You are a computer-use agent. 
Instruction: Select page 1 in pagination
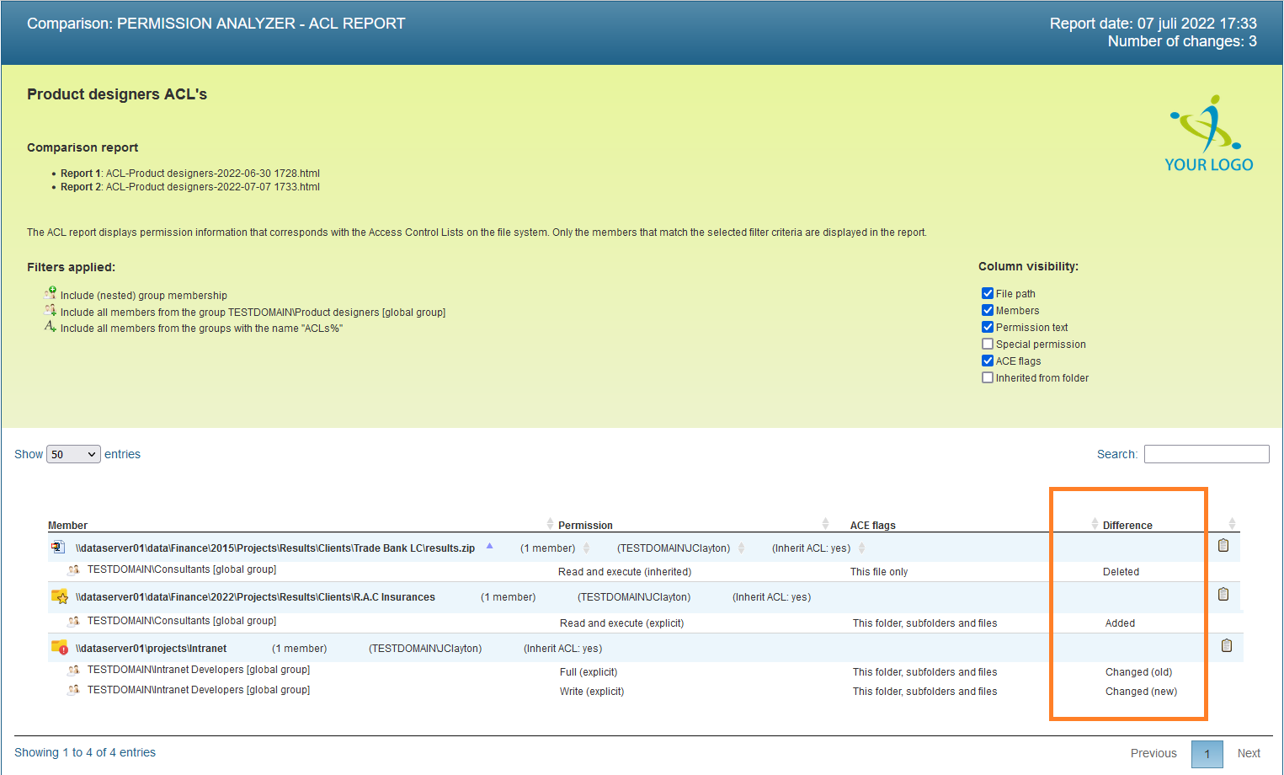(1207, 754)
